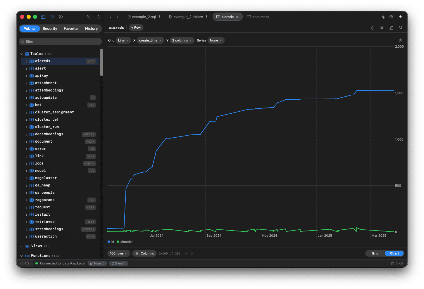
Task: Open the 100 rows dropdown
Action: (119, 253)
